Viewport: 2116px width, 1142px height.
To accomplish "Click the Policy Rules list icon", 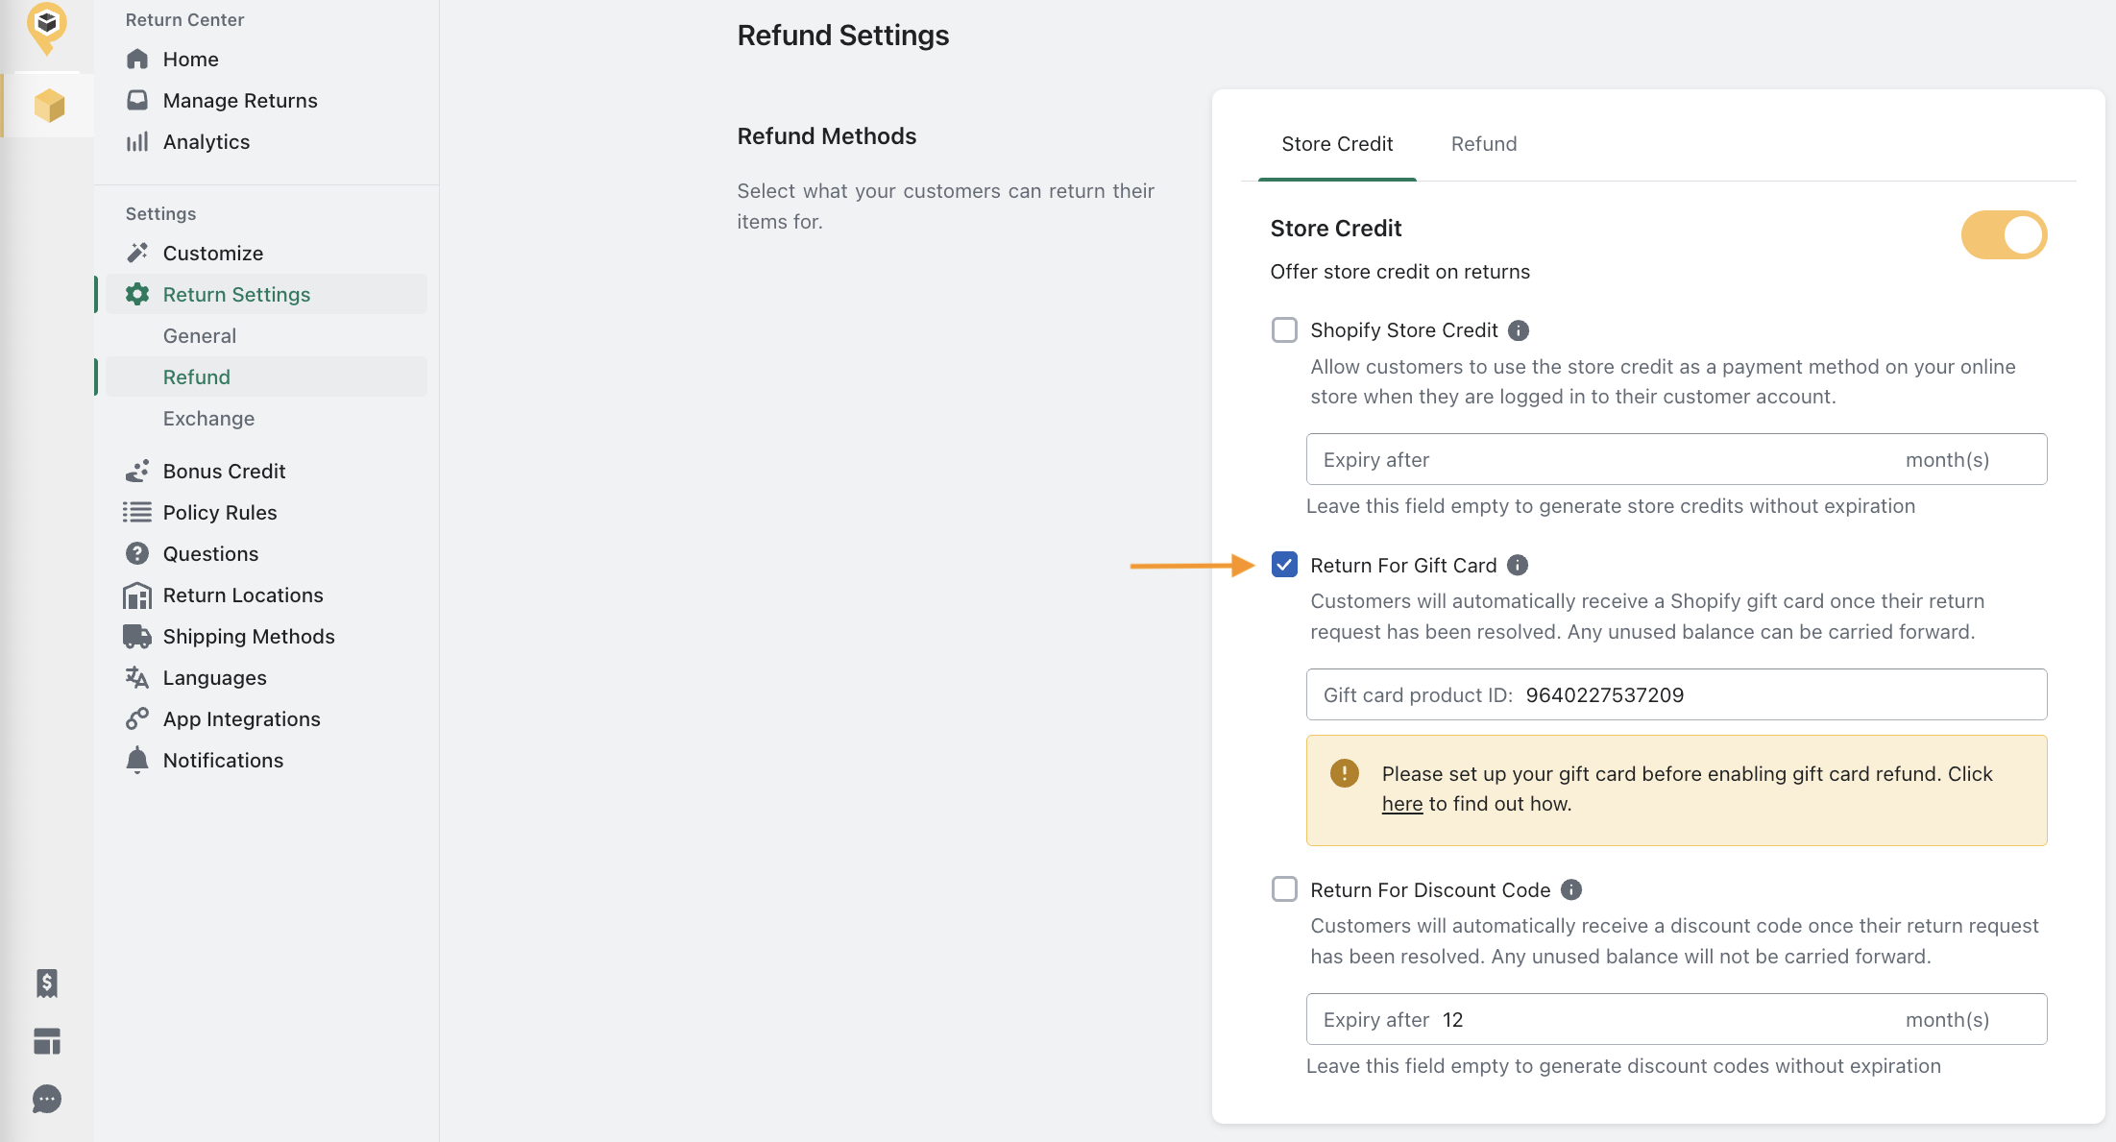I will click(x=137, y=512).
